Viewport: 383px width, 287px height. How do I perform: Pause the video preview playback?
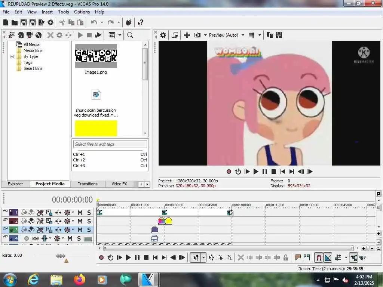click(265, 172)
